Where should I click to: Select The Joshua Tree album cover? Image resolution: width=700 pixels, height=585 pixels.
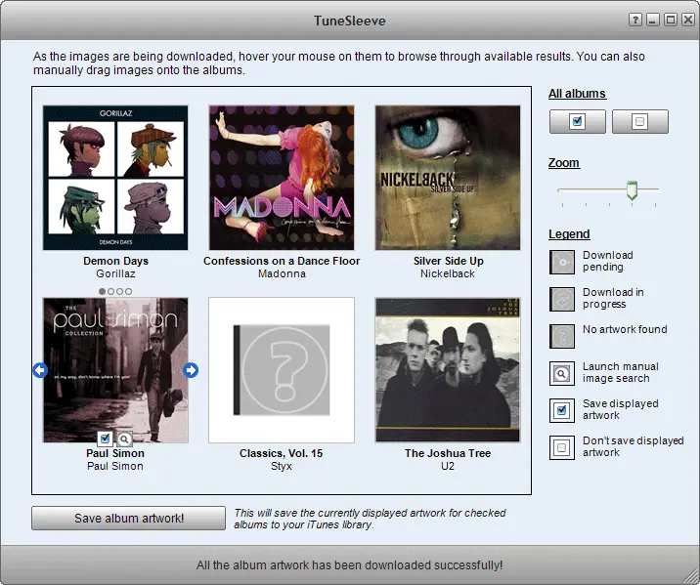448,370
